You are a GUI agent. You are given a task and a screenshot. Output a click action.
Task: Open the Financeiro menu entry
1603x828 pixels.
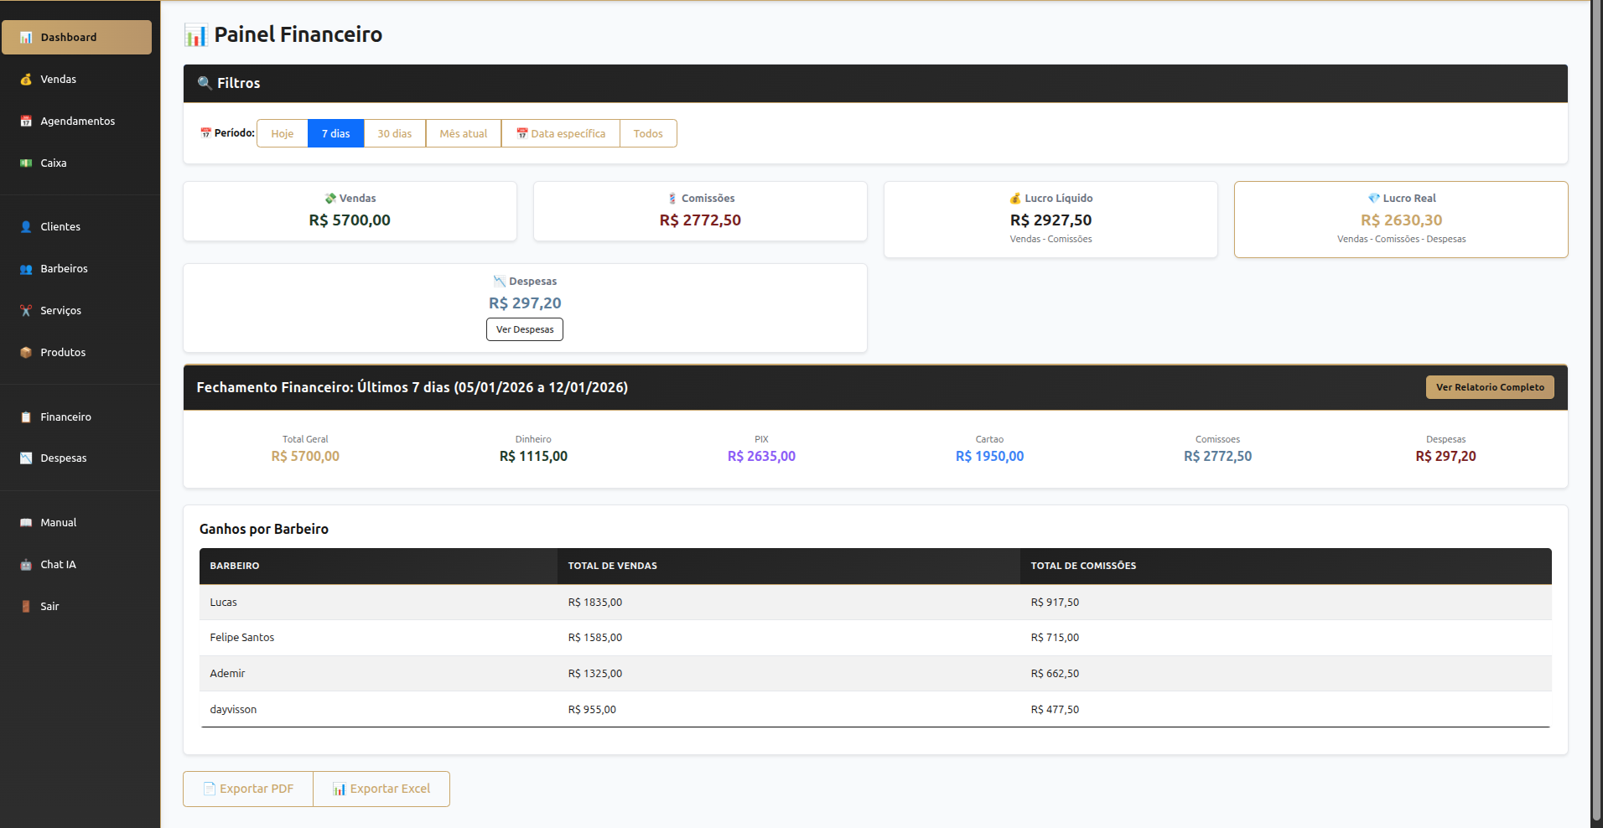coord(65,417)
